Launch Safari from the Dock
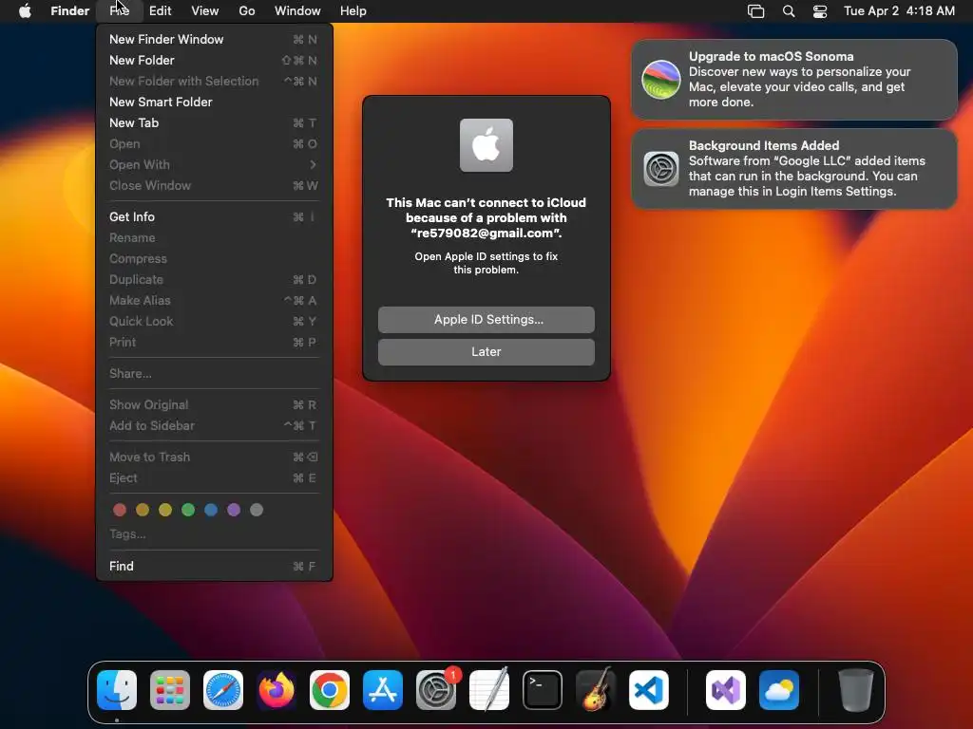 [223, 690]
